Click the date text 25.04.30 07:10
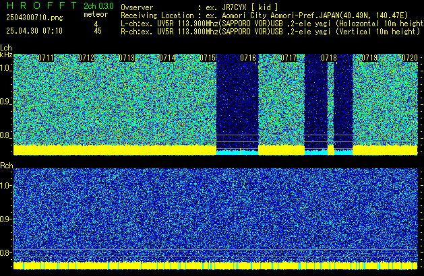424x276 pixels. pos(34,31)
